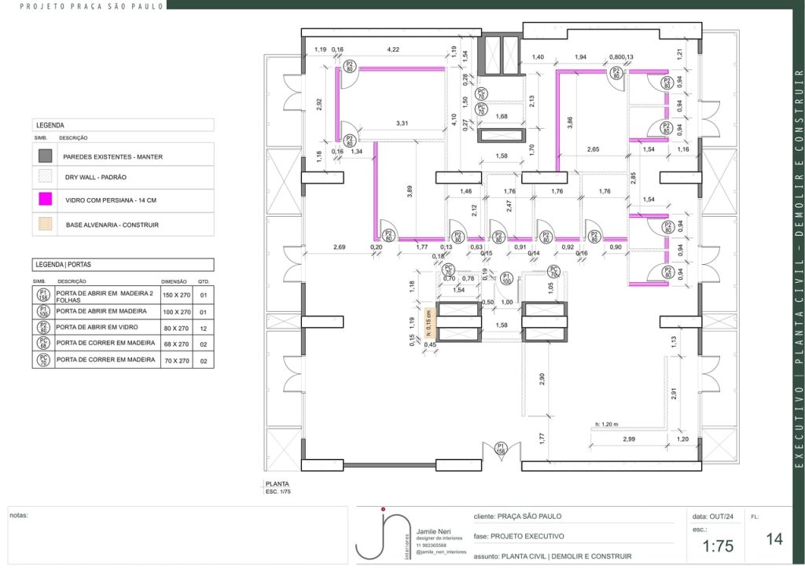Click the gray Paredes Existentes legend swatch
This screenshot has height=569, width=805.
click(46, 156)
